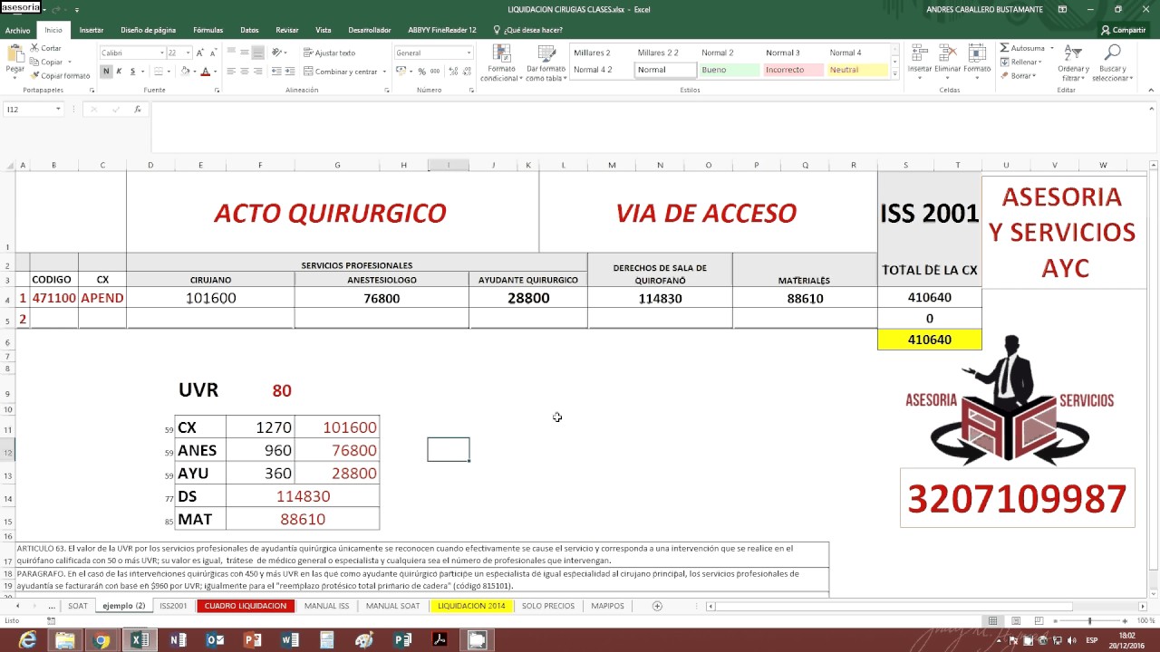Collapse the ribbon with the chevron
Image resolution: width=1160 pixels, height=652 pixels.
point(1153,91)
